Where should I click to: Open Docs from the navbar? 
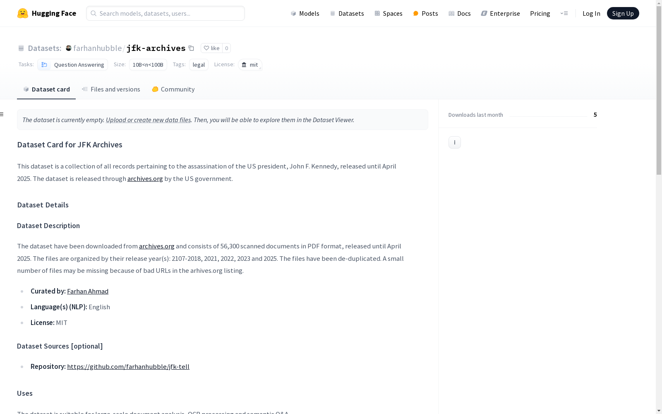(x=460, y=13)
